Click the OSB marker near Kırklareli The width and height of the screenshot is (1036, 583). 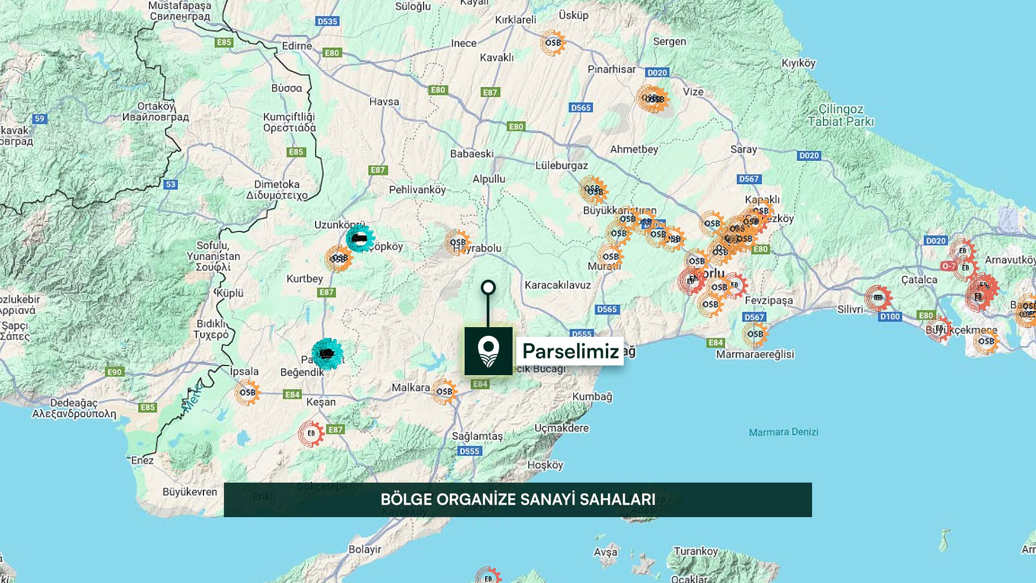pos(553,43)
